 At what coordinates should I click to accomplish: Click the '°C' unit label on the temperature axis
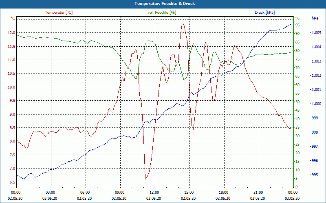pyautogui.click(x=13, y=18)
